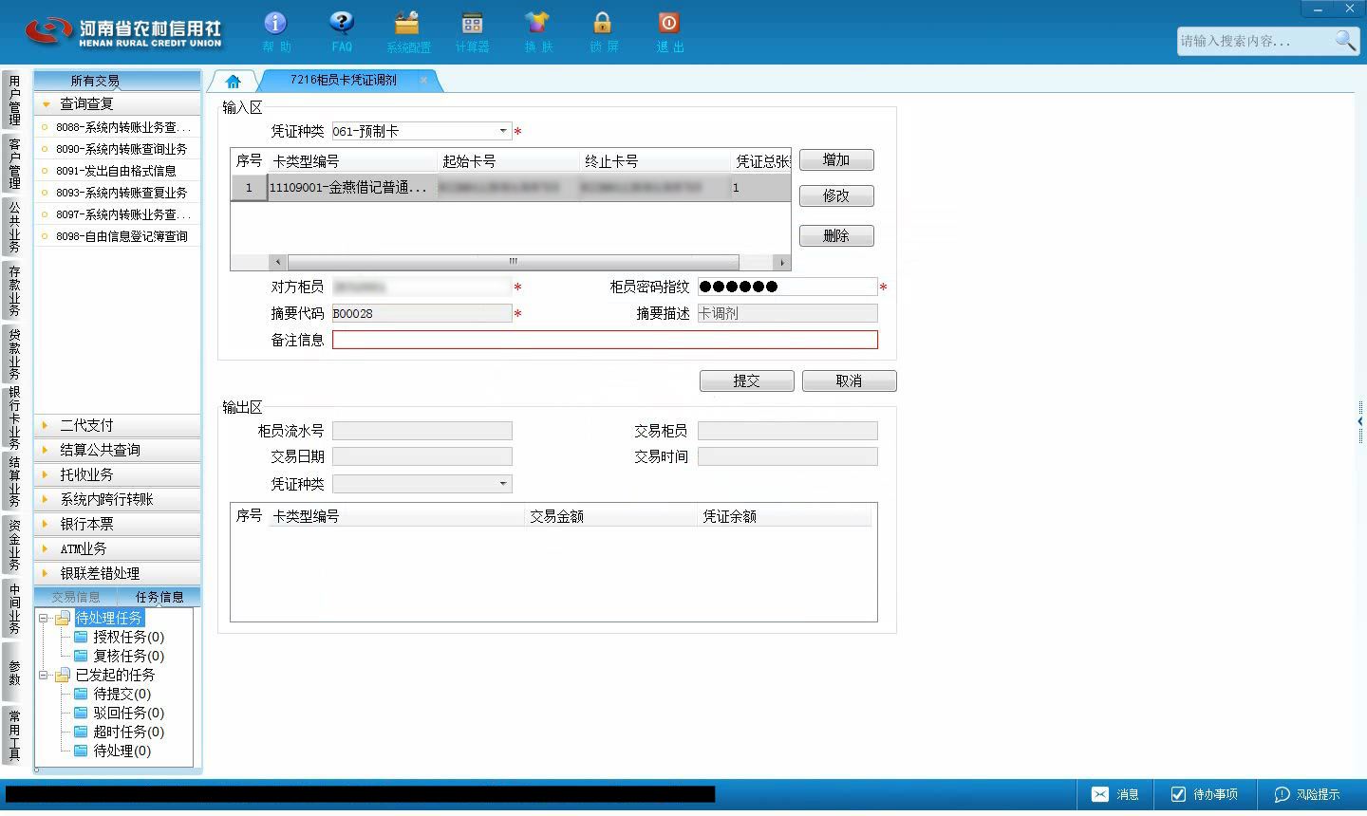Collapse the 待处理任务 tree node
Screen dimensions: 1367x816
pyautogui.click(x=44, y=618)
